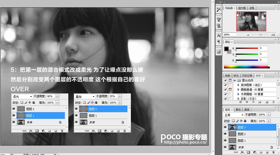Click the add layer mask icon
The width and height of the screenshot is (280, 155).
(x=248, y=152)
